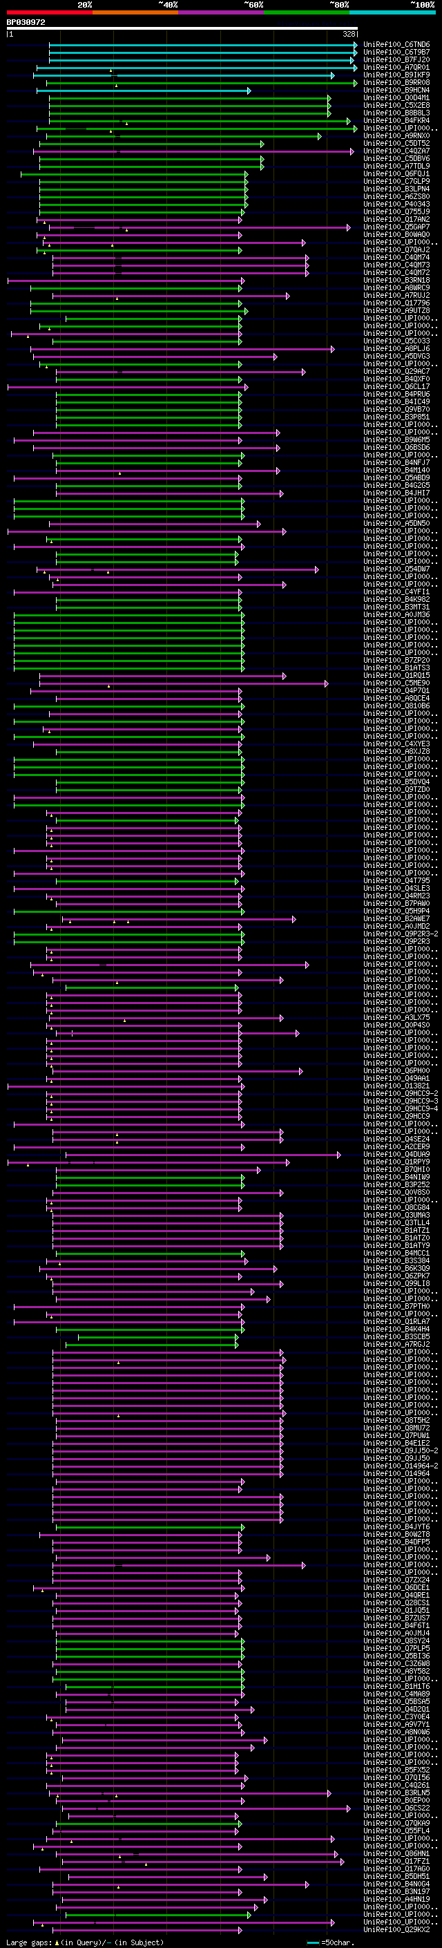Viewport: 442px width, 1948px height.
Task: Select hit label UniRef100_Q9HCC9-2
Action: (x=401, y=1093)
